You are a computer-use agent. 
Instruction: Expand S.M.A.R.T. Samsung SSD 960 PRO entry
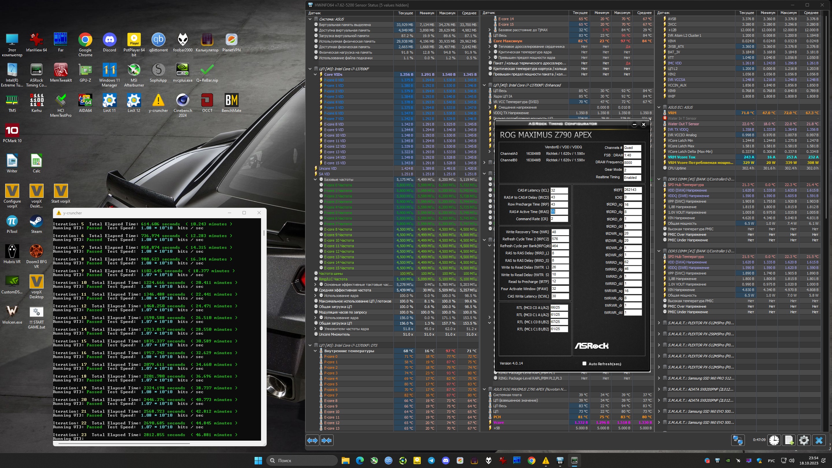point(659,378)
